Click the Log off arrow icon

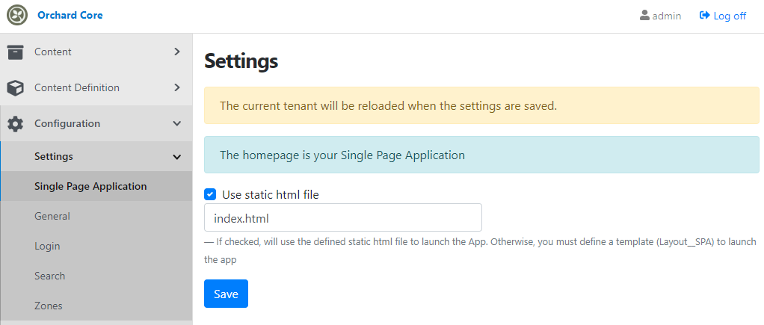(704, 16)
